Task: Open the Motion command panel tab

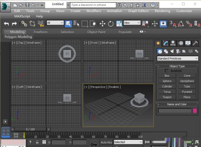Action: (x=180, y=43)
